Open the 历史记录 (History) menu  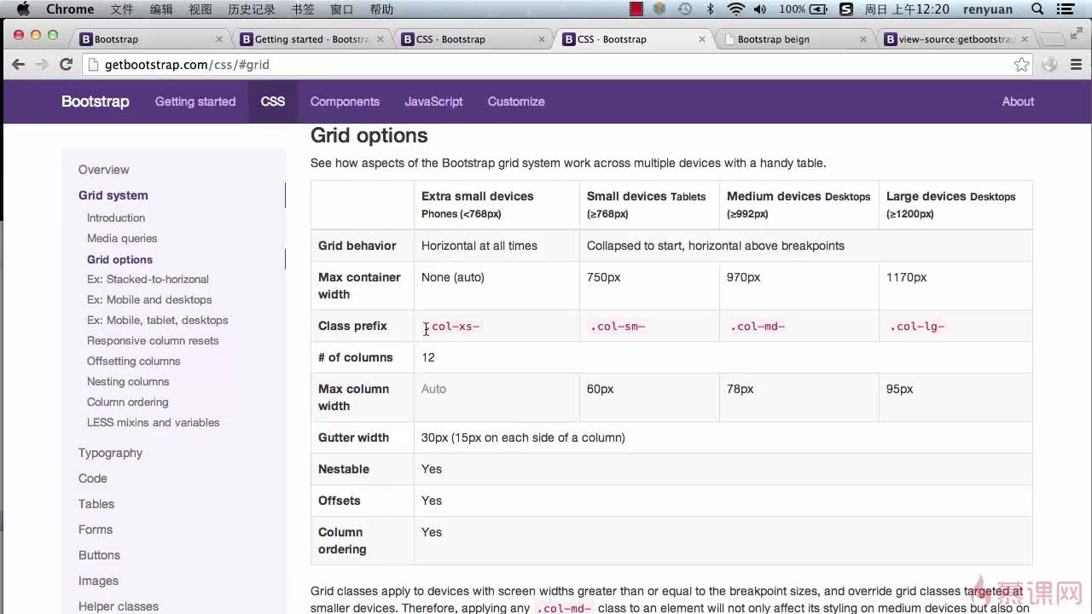coord(252,9)
